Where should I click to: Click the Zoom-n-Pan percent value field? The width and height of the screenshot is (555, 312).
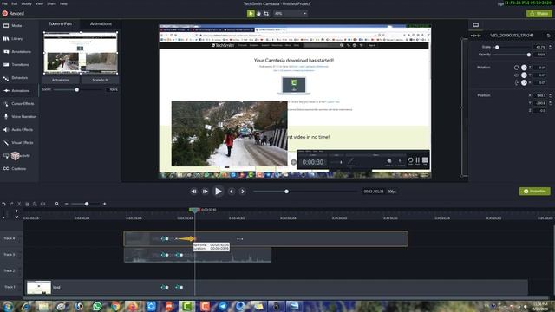tap(112, 90)
